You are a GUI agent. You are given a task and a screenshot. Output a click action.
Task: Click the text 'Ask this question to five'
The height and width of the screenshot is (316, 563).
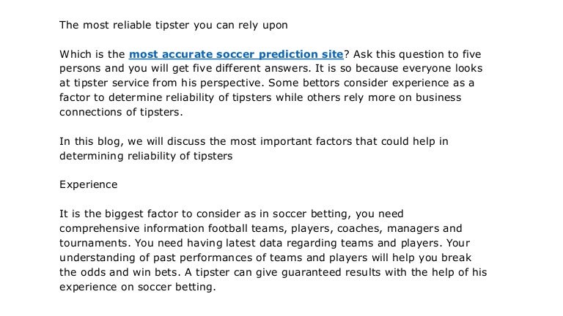pos(415,54)
